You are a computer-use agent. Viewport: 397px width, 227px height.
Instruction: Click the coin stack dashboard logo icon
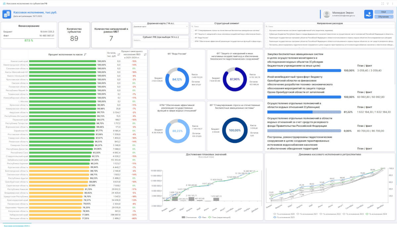(x=7, y=14)
